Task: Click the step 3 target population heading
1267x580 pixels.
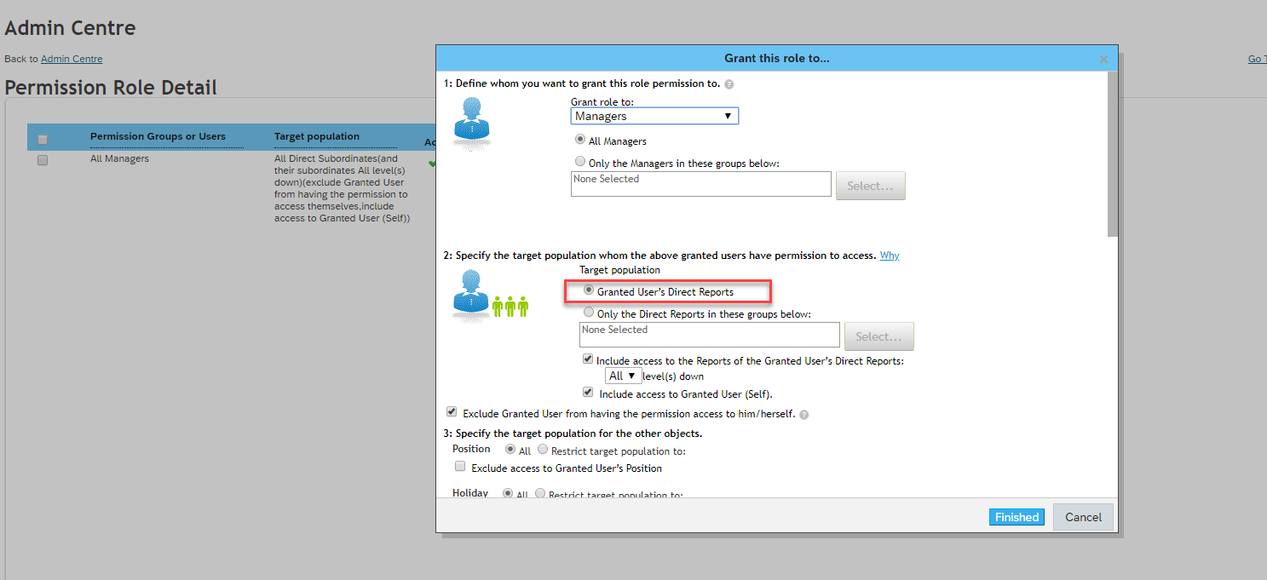Action: pyautogui.click(x=573, y=434)
